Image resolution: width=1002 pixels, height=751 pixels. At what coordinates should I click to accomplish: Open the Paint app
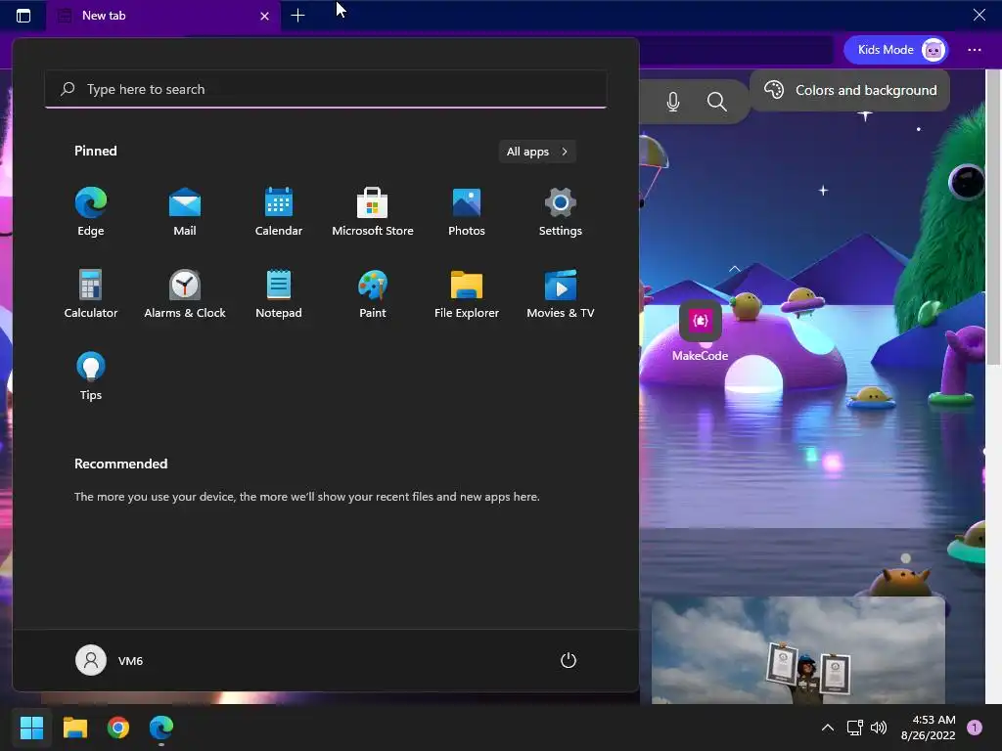point(373,293)
